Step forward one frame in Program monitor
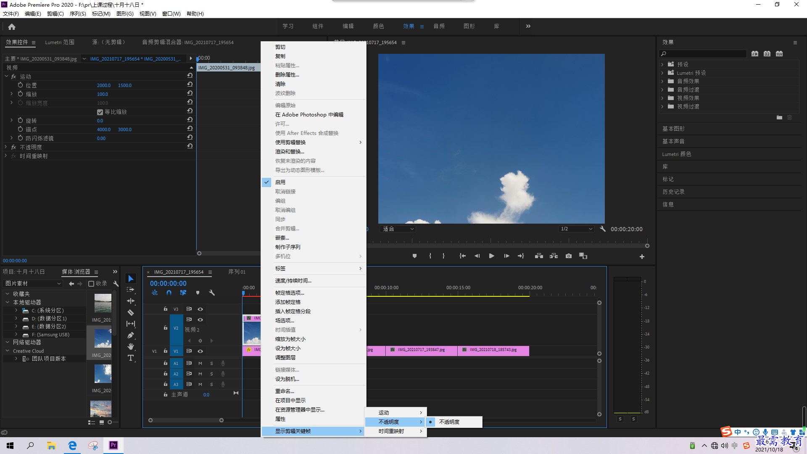Viewport: 807px width, 454px height. (506, 256)
